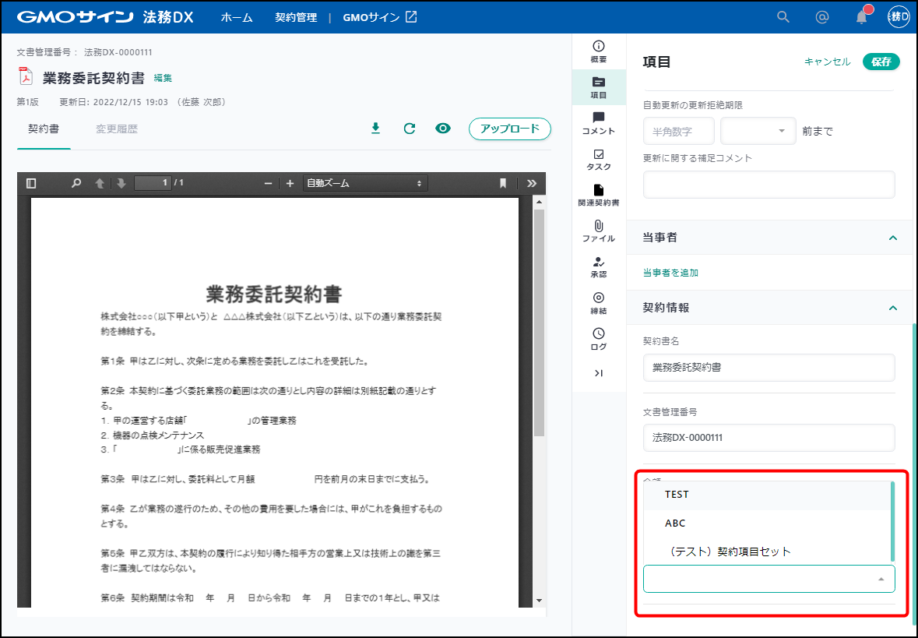Screen dimensions: 918x638
Task: Switch to the 変更履歴 tab
Action: 117,129
